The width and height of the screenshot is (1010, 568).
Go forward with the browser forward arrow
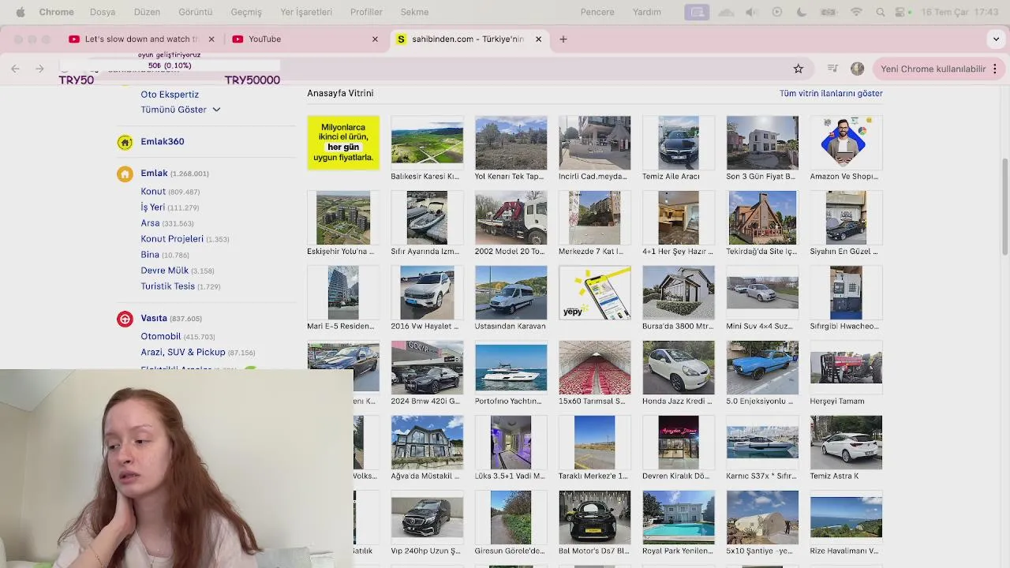39,69
